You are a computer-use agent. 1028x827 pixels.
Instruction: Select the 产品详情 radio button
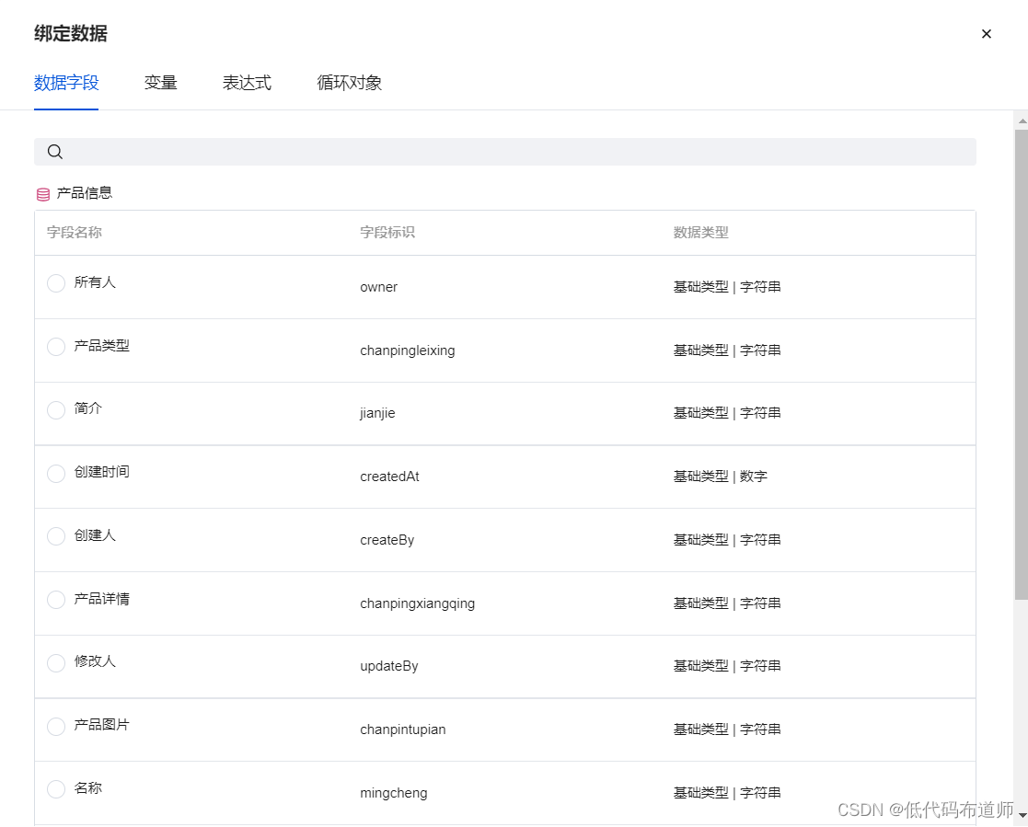click(x=56, y=600)
